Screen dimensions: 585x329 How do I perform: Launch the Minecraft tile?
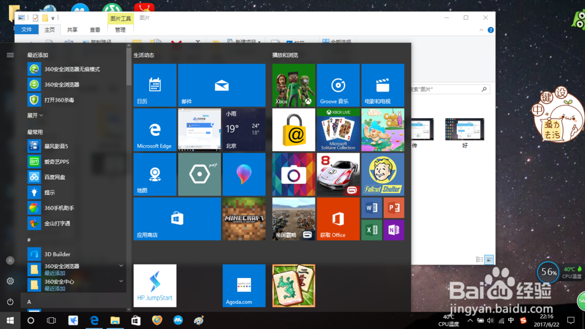(x=244, y=219)
